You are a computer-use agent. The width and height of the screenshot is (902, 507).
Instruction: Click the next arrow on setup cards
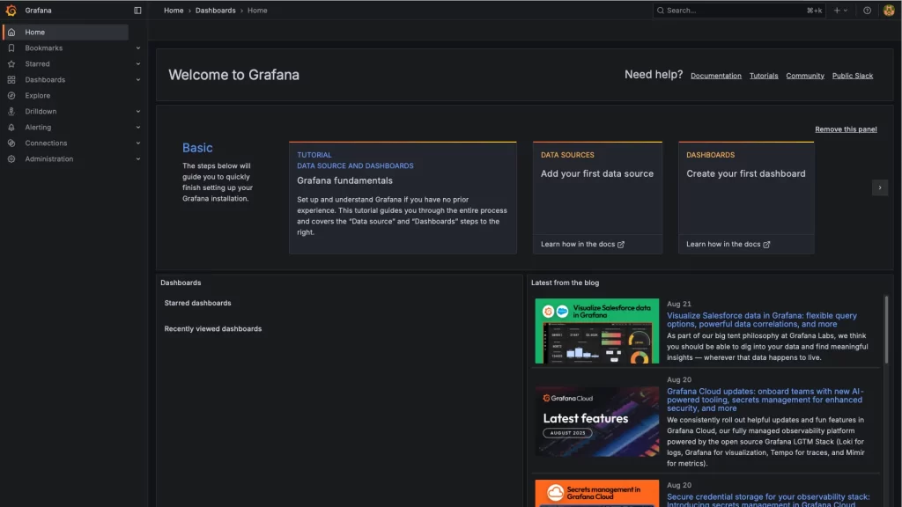click(x=879, y=187)
